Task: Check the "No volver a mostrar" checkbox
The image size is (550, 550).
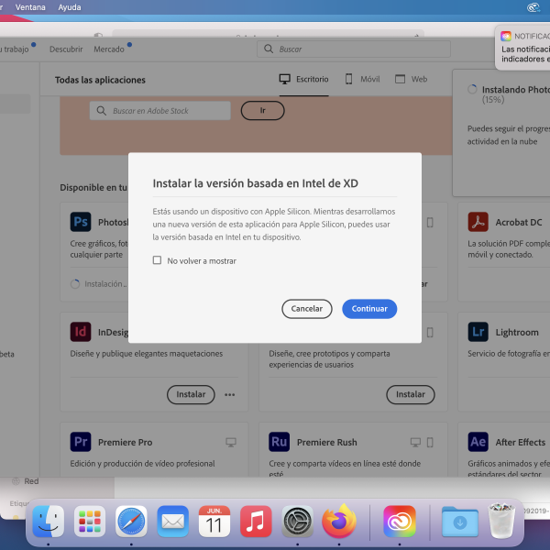Action: [157, 260]
